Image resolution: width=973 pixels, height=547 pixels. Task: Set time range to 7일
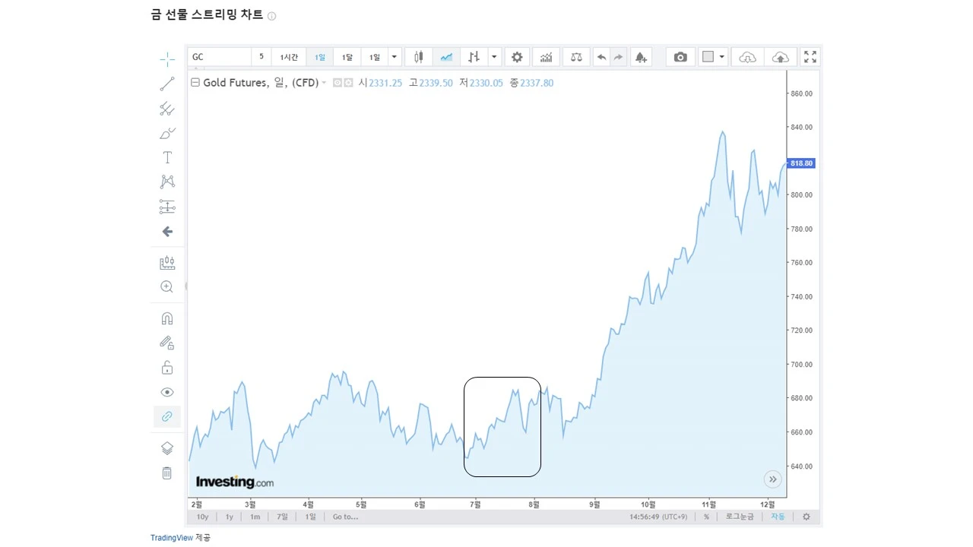[282, 517]
